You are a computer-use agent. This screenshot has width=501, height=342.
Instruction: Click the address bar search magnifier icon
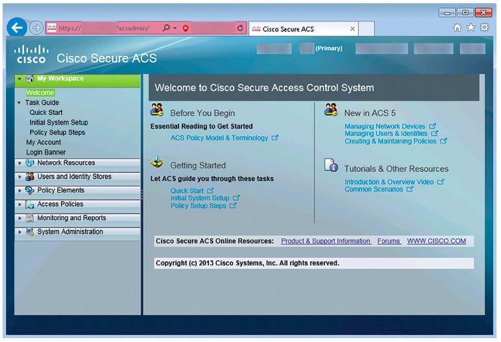pyautogui.click(x=167, y=29)
